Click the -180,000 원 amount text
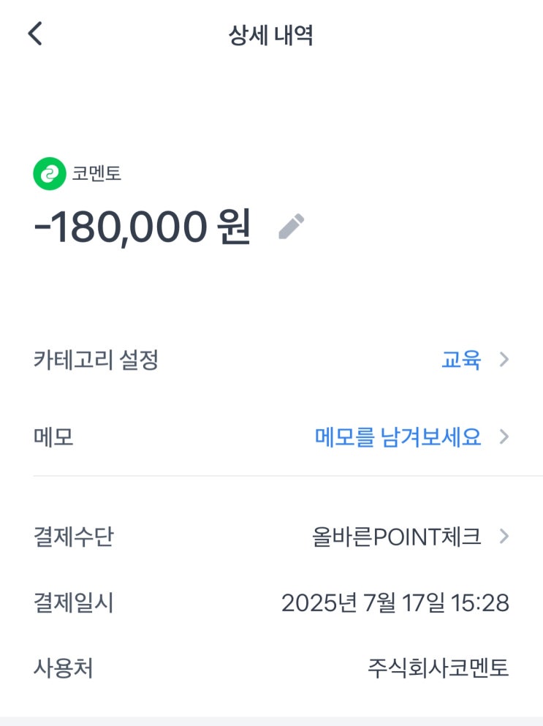Viewport: 543px width, 726px height. [x=143, y=227]
